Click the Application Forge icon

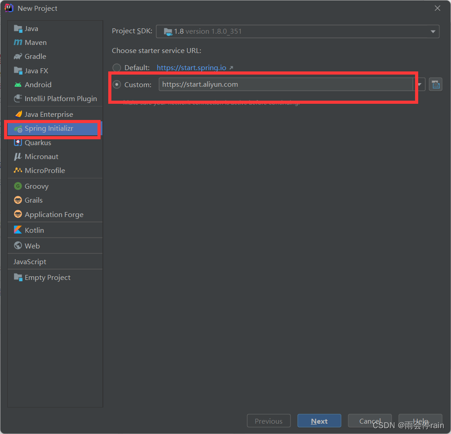pos(18,214)
